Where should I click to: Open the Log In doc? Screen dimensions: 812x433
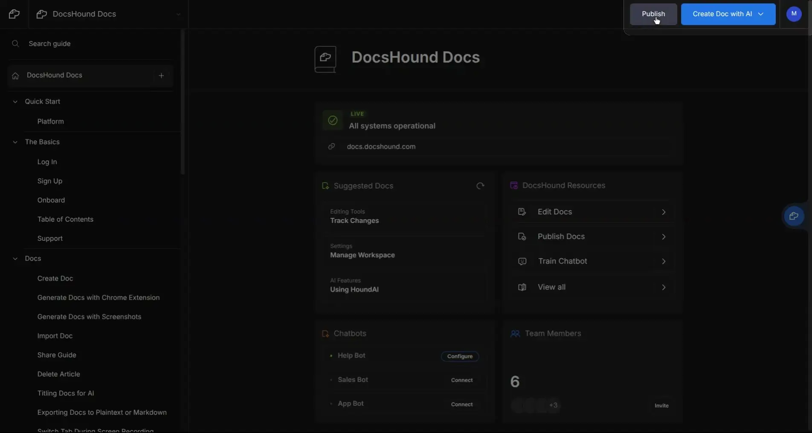tap(47, 162)
